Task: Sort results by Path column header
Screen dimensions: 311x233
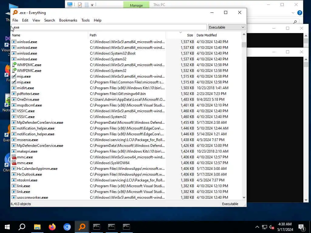Action: (x=127, y=35)
